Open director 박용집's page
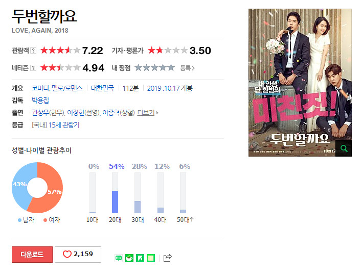This screenshot has height=277, width=362. pos(40,100)
